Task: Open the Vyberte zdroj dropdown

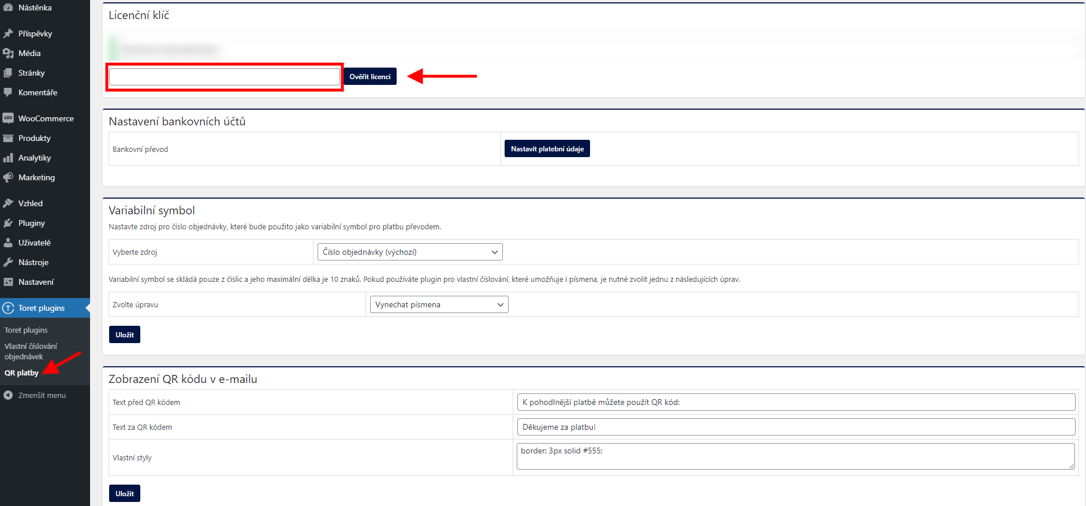Action: tap(410, 252)
